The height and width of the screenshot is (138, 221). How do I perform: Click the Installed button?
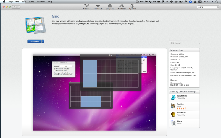click(34, 41)
